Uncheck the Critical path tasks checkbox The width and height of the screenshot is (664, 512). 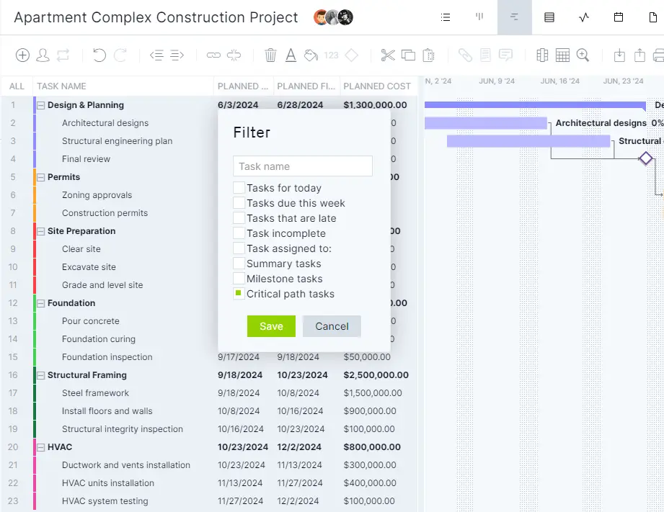click(239, 294)
